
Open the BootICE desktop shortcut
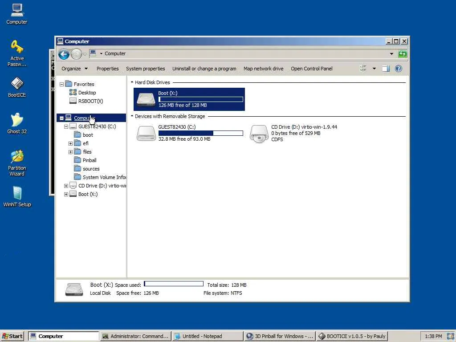[17, 87]
